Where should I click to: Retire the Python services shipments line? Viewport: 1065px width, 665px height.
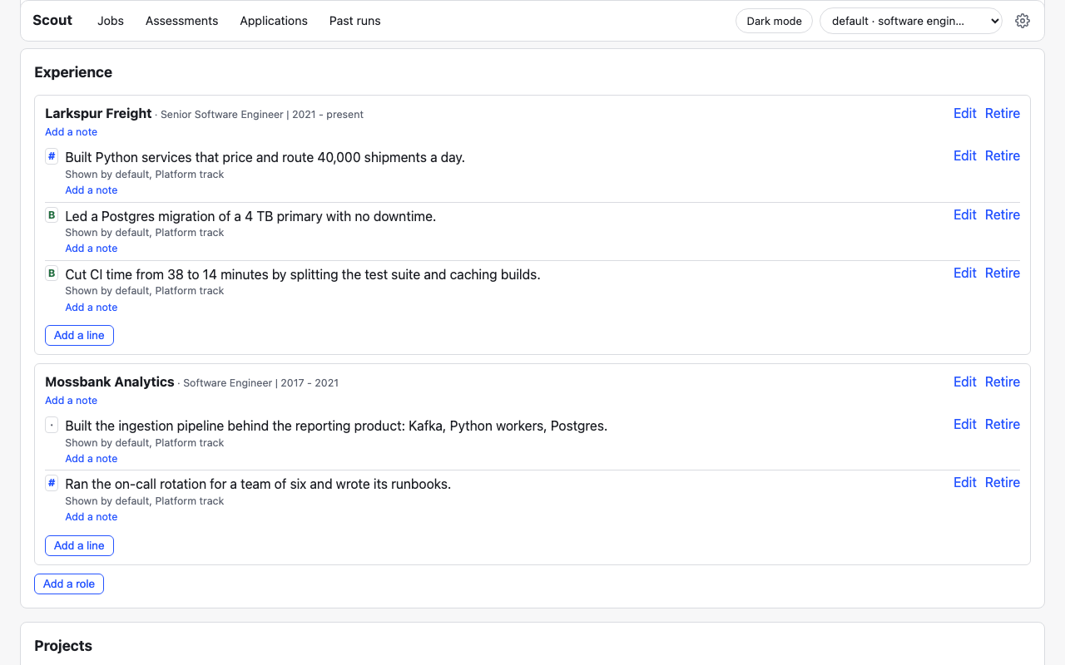1003,155
